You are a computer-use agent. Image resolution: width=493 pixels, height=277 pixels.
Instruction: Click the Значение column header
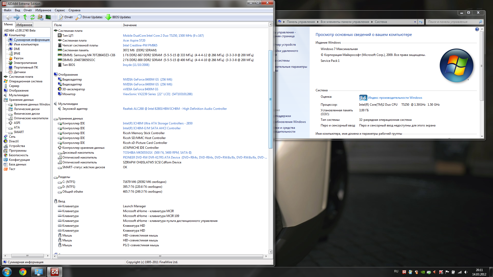(195, 25)
